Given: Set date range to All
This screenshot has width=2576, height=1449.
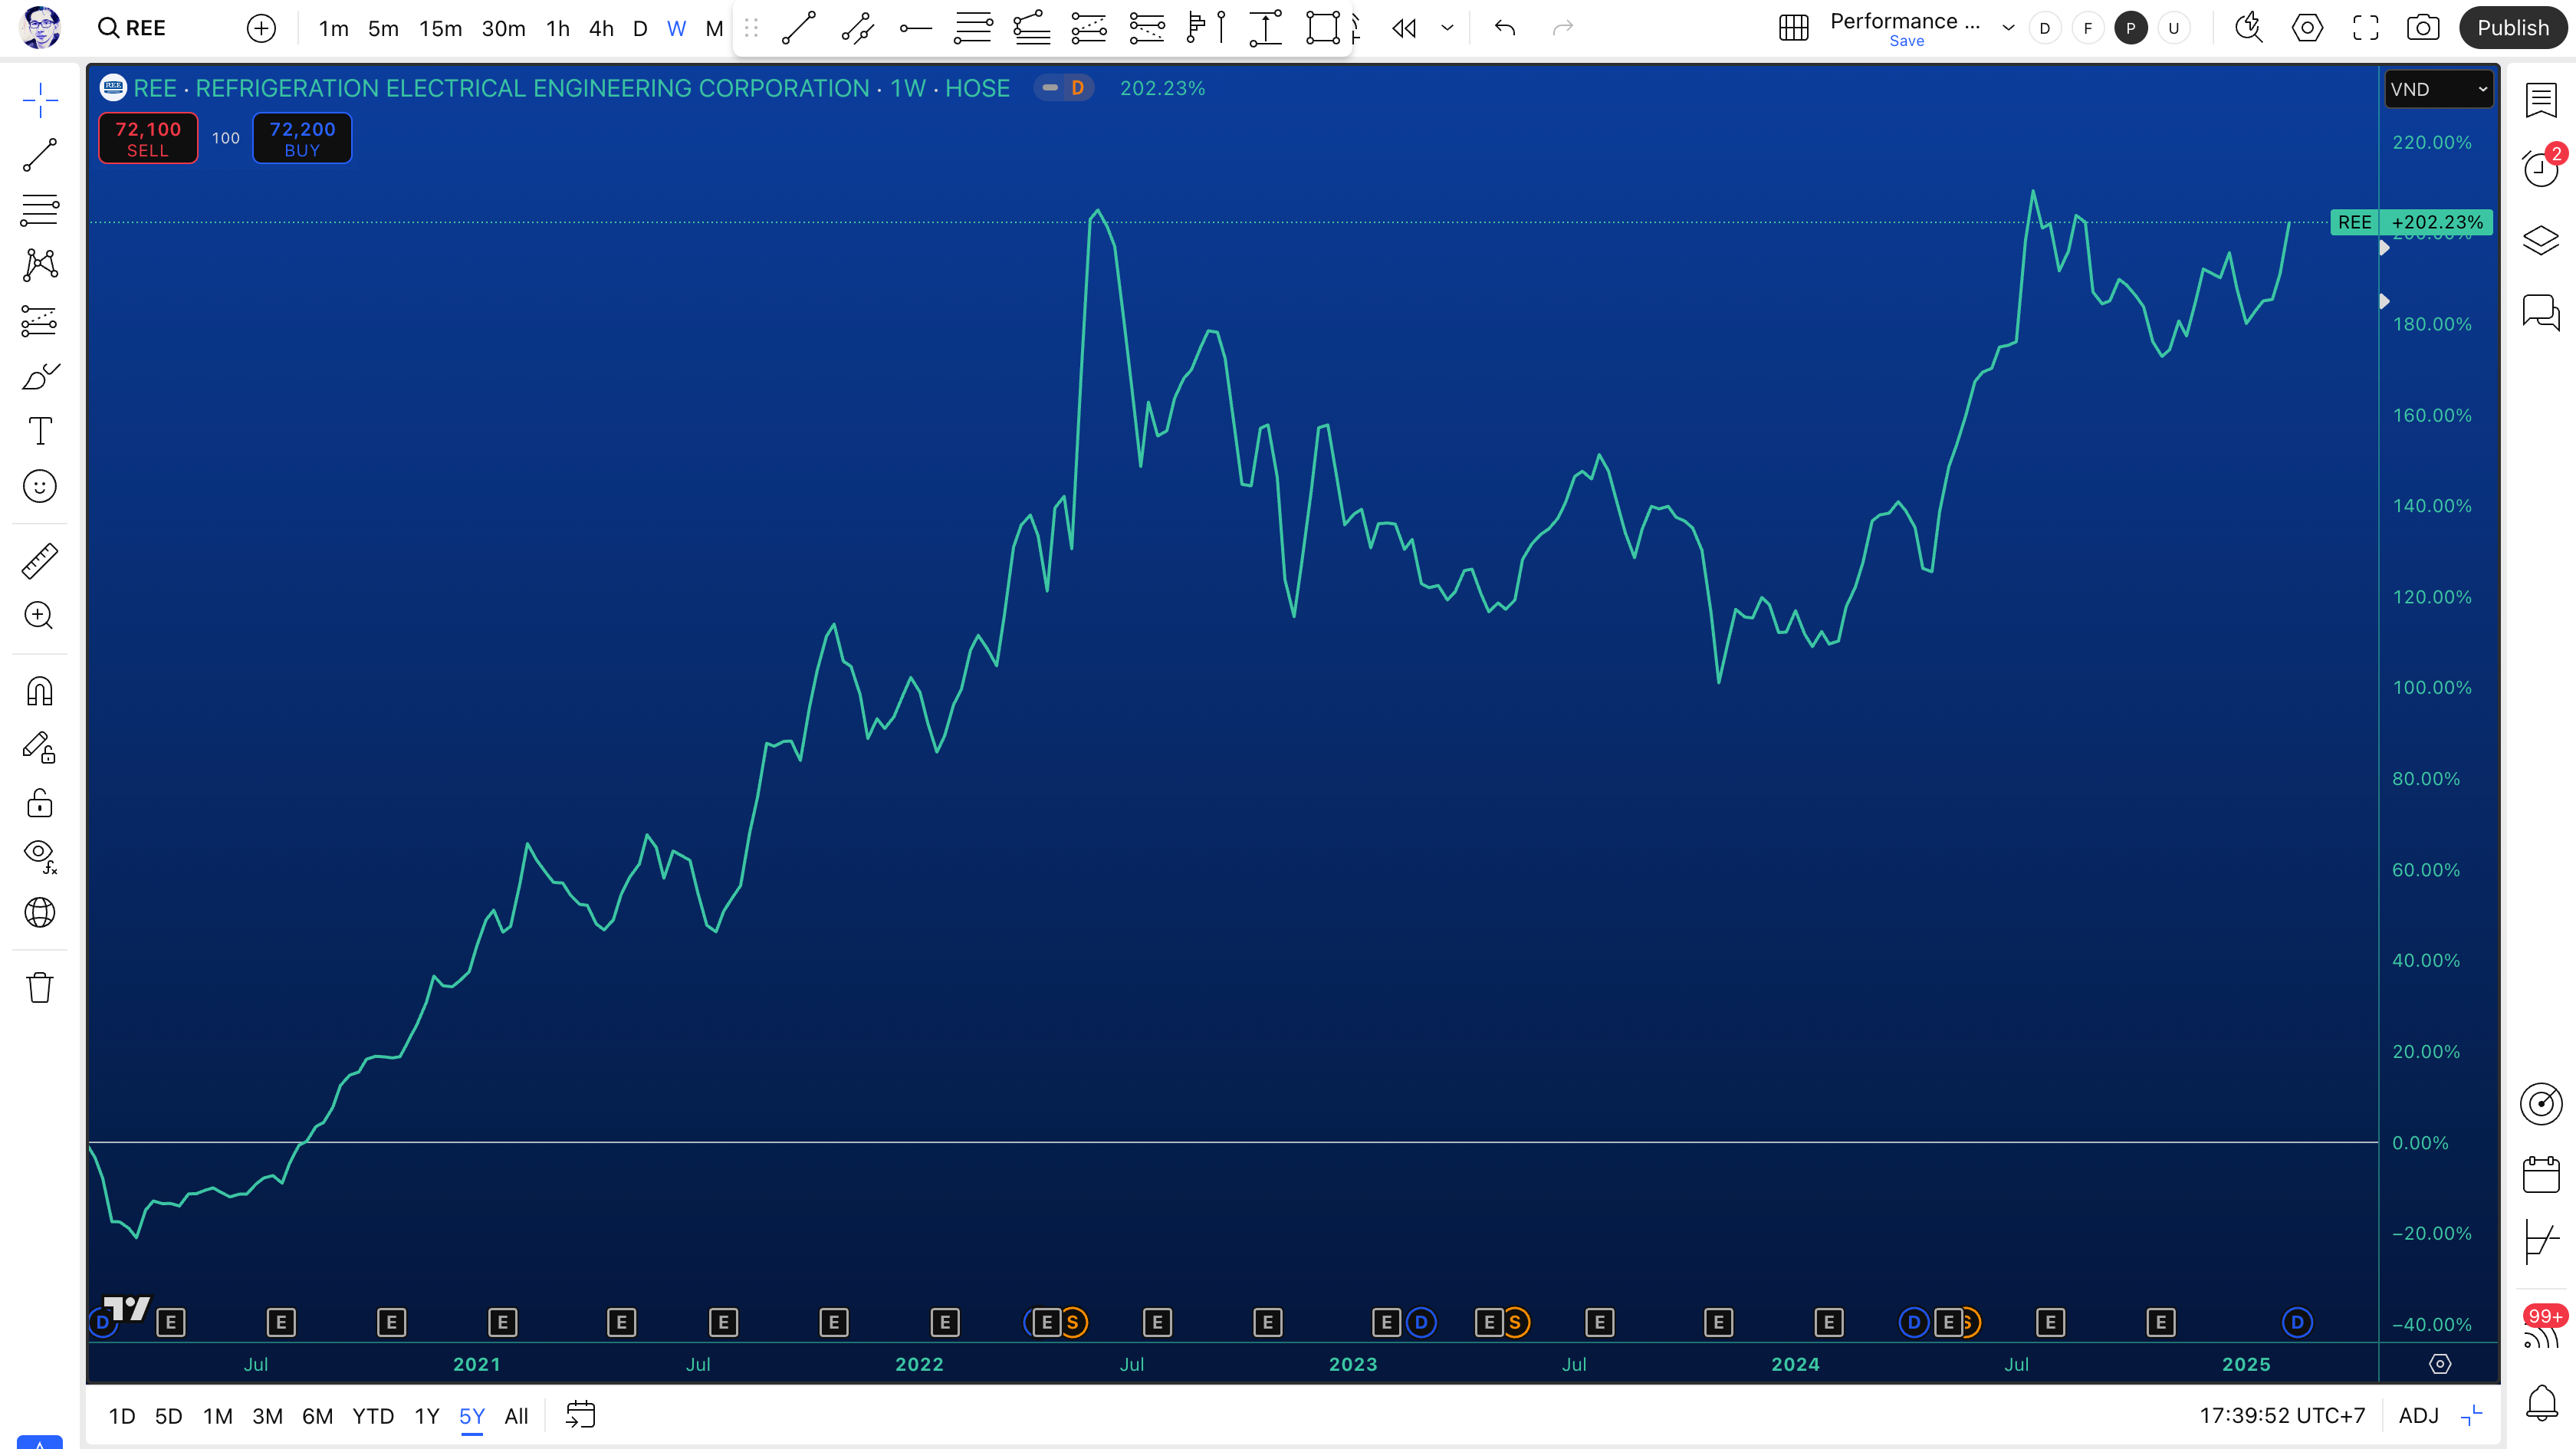Looking at the screenshot, I should pyautogui.click(x=516, y=1416).
